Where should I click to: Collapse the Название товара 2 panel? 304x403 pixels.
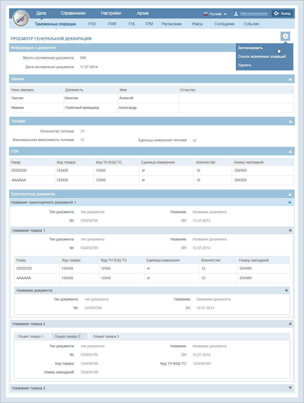point(290,324)
